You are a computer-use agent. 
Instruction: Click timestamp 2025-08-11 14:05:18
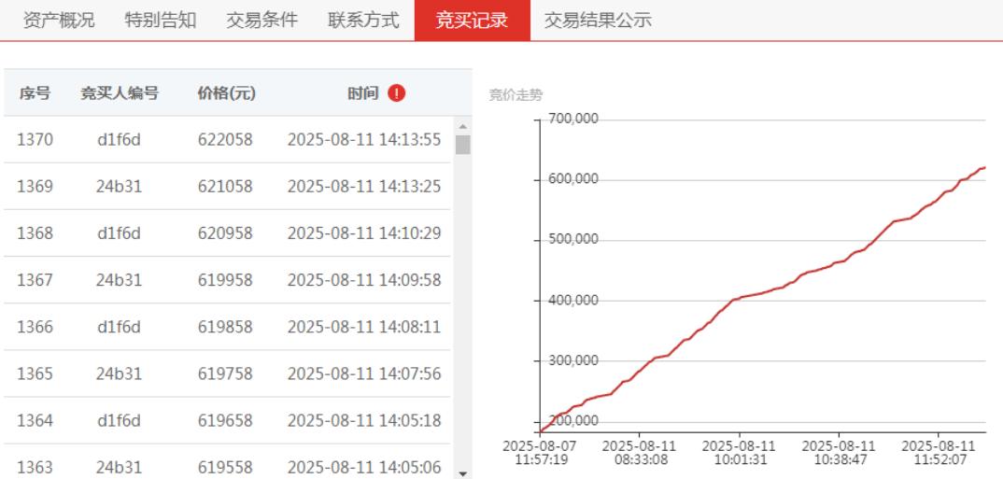click(x=364, y=420)
